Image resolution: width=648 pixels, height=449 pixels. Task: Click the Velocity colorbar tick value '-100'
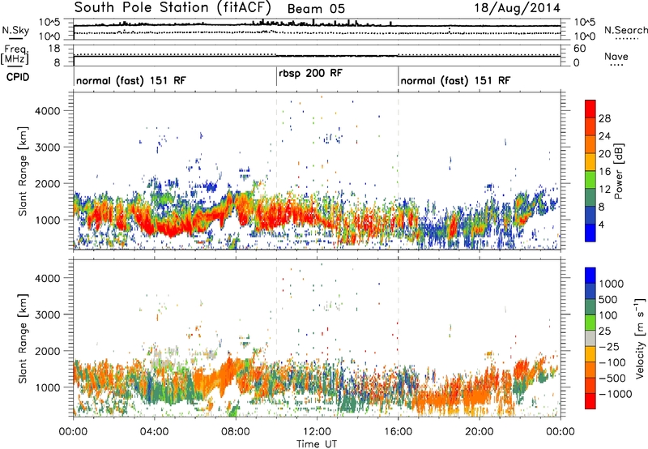pos(612,362)
